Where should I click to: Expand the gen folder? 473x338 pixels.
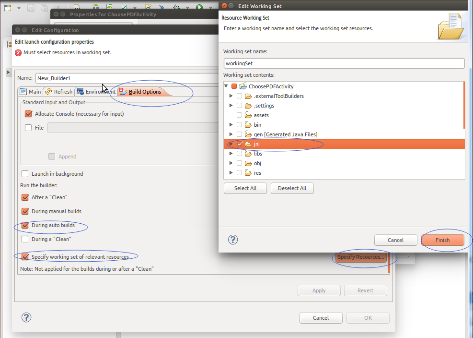pyautogui.click(x=231, y=134)
